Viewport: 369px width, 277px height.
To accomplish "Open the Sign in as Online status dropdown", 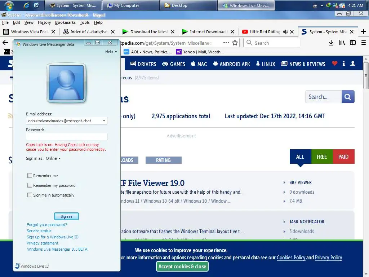I will pos(53,159).
